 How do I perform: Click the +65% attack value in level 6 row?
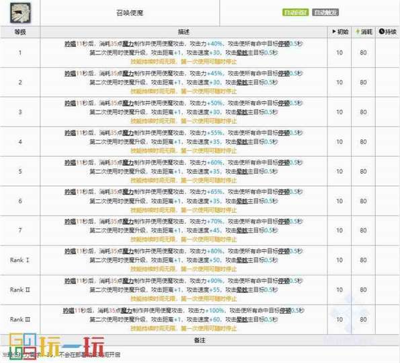point(214,192)
